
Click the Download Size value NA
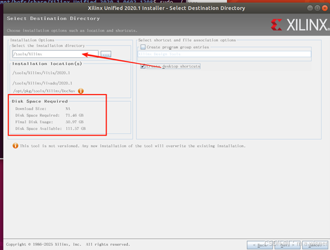pyautogui.click(x=68, y=109)
